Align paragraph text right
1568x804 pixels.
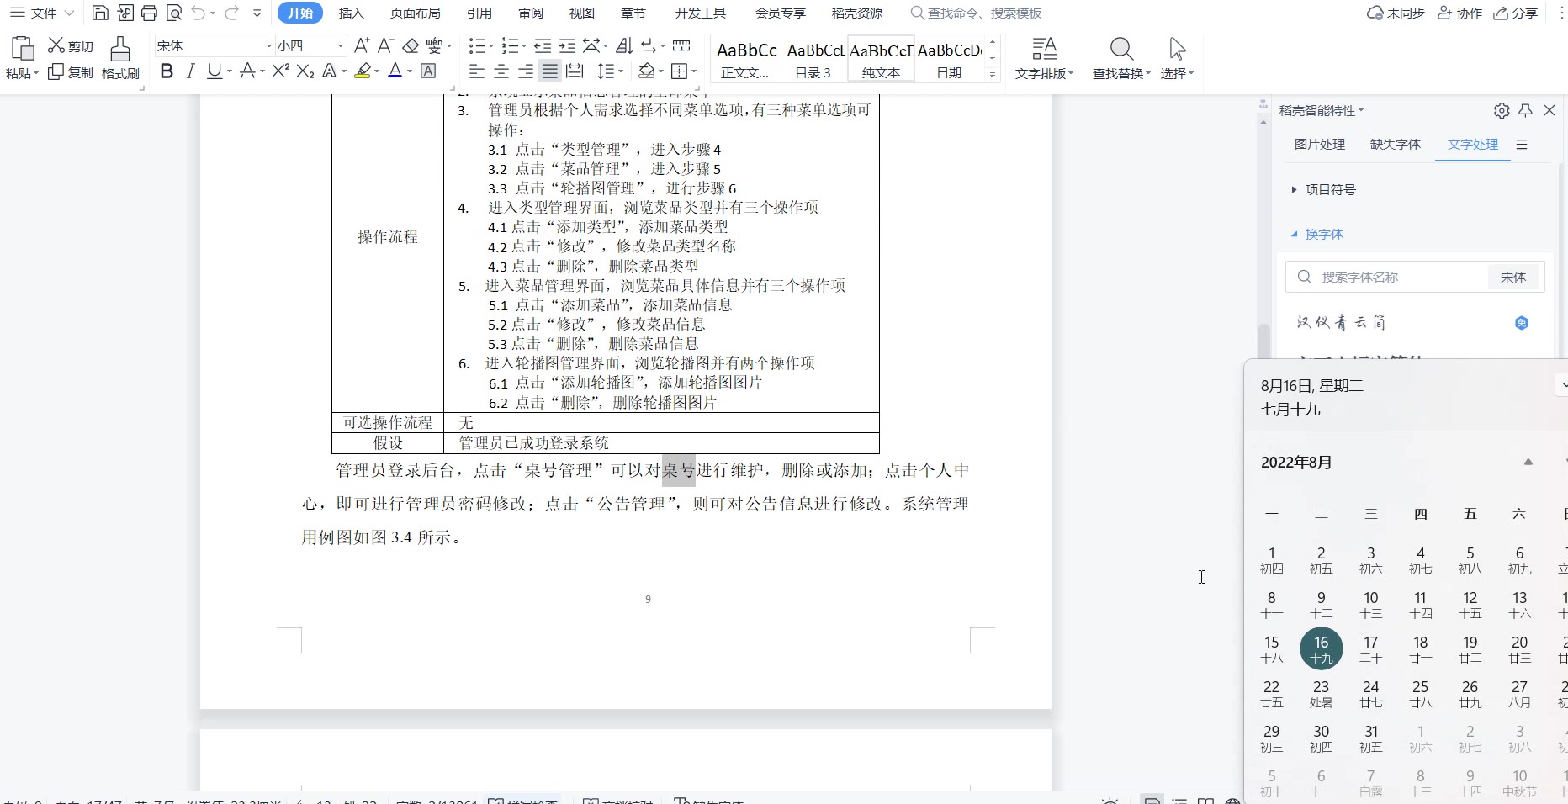coord(526,71)
